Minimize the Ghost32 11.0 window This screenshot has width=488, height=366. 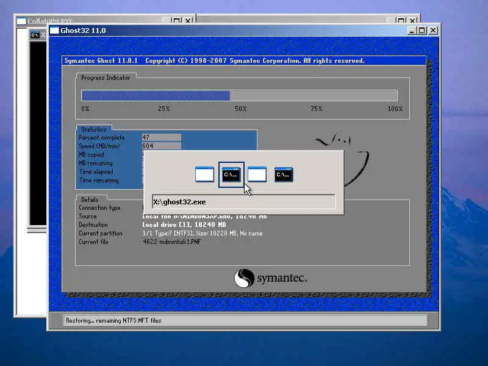coord(412,30)
